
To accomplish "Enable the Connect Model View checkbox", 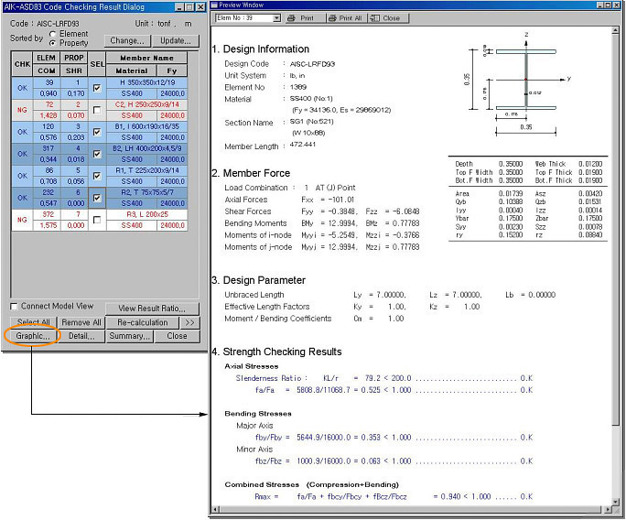I will [14, 307].
